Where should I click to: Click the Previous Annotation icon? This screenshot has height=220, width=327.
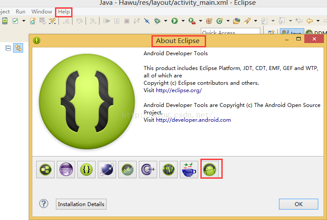pos(282,21)
